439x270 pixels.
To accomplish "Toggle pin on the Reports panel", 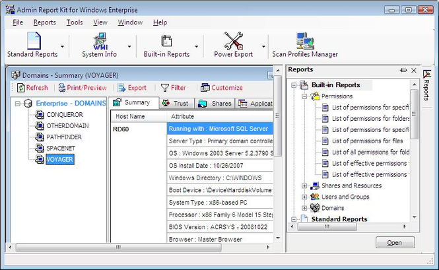I will [403, 70].
